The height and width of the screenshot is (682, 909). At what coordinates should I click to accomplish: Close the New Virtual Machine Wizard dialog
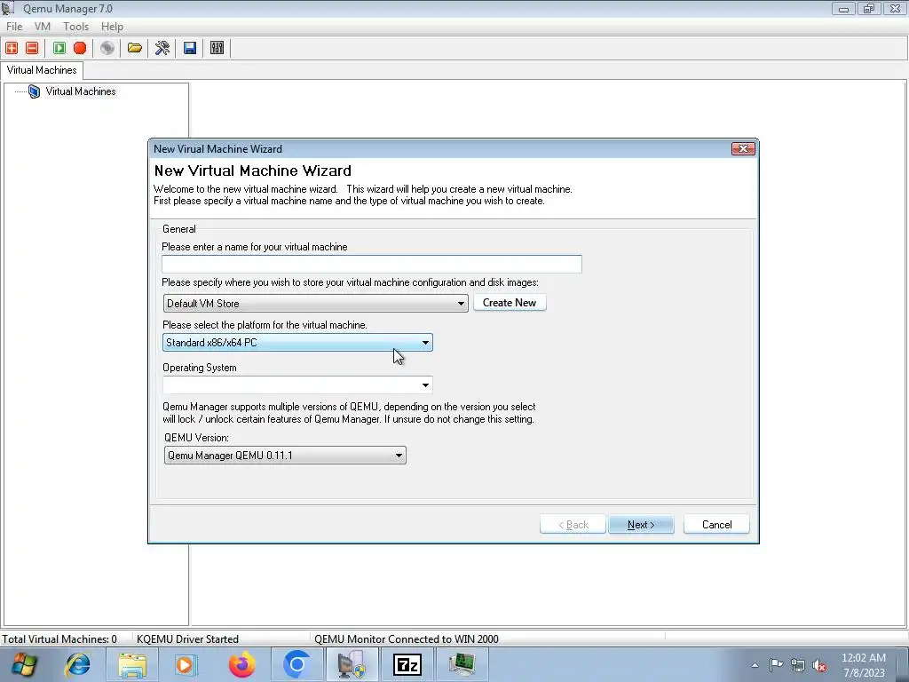(x=743, y=149)
